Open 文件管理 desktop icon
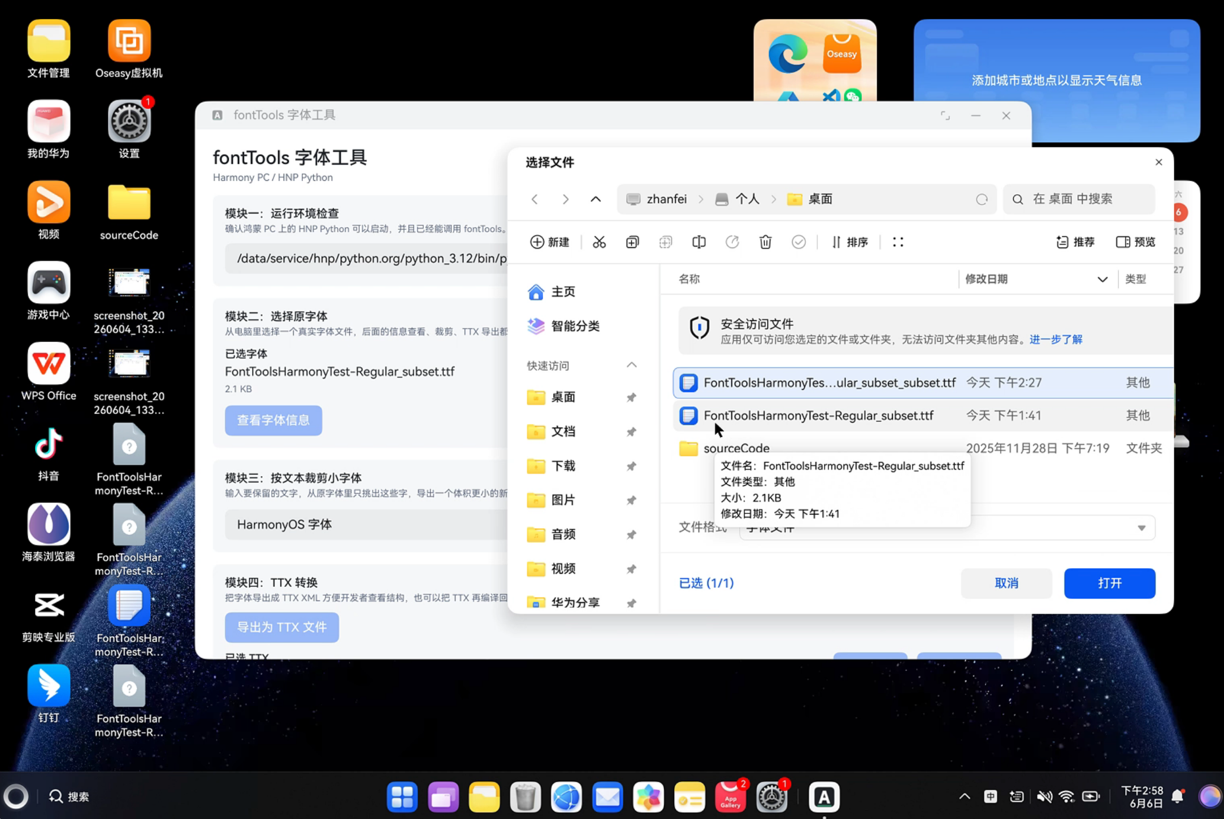The height and width of the screenshot is (819, 1224). (49, 49)
